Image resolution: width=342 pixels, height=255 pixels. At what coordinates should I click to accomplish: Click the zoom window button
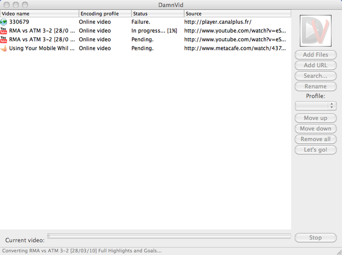pyautogui.click(x=25, y=5)
